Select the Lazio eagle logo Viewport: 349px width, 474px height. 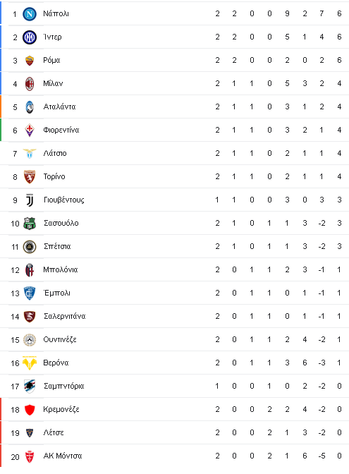(30, 154)
